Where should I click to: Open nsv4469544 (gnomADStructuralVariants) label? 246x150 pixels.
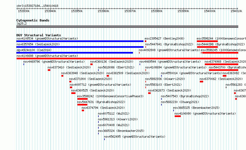tap(170, 62)
